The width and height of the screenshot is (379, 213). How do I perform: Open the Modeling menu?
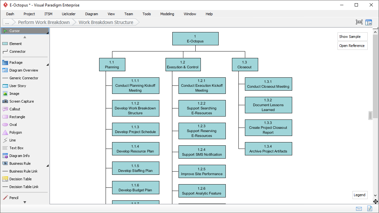[x=167, y=14]
